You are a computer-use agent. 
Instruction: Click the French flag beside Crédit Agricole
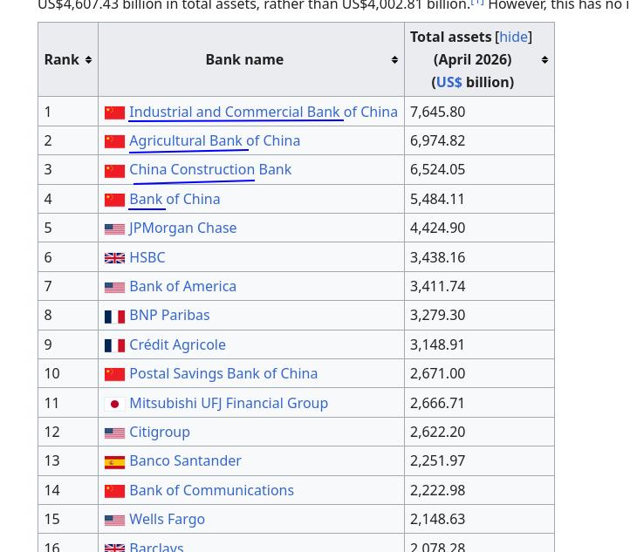114,345
